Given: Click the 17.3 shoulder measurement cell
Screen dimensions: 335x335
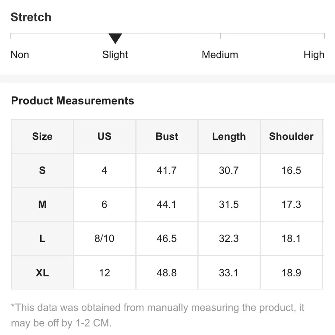Looking at the screenshot, I should [x=291, y=204].
